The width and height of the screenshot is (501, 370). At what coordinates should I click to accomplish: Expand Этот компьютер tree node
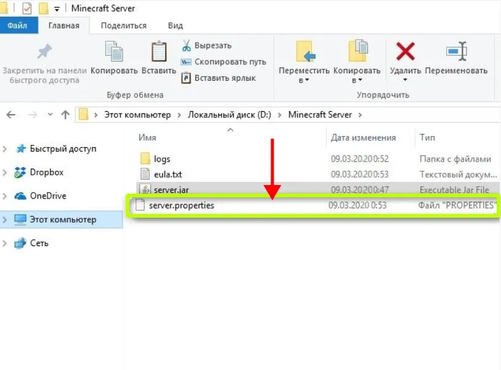[4, 220]
